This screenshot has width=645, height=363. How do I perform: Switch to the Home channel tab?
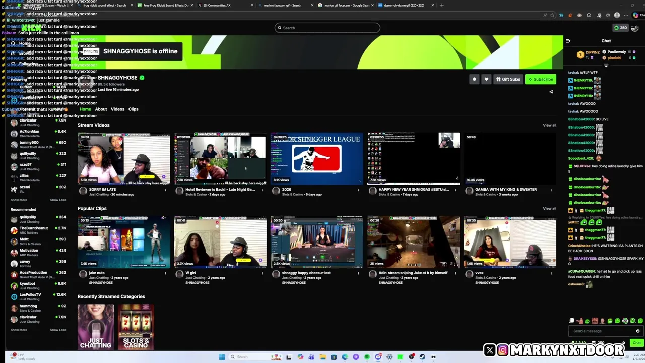pos(85,109)
